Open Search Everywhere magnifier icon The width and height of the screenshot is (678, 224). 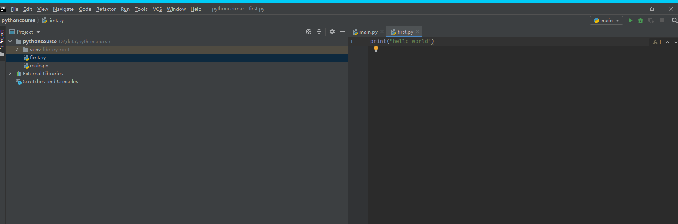tap(674, 20)
